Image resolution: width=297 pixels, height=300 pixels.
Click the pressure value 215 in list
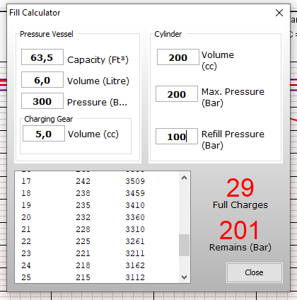[x=83, y=277]
